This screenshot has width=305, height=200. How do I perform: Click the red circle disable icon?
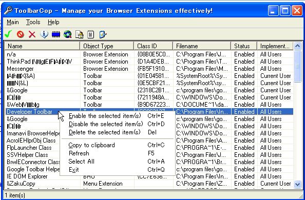point(20,34)
